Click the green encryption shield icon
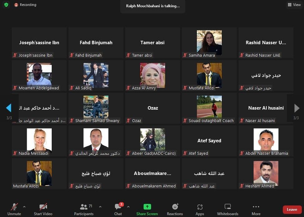Screen dimensions: 304x217 [x=6, y=5]
